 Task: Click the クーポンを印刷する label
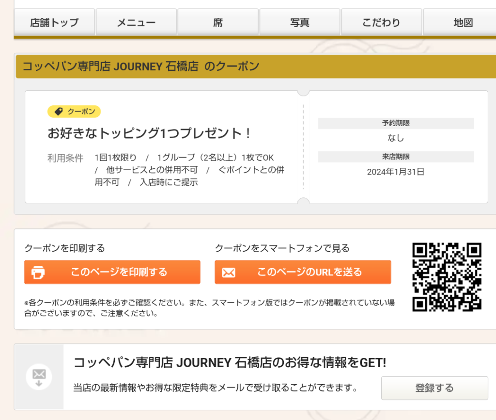[x=64, y=248]
